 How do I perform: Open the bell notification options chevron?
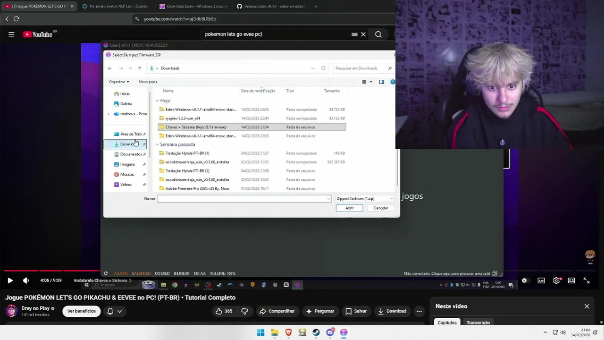pyautogui.click(x=119, y=311)
